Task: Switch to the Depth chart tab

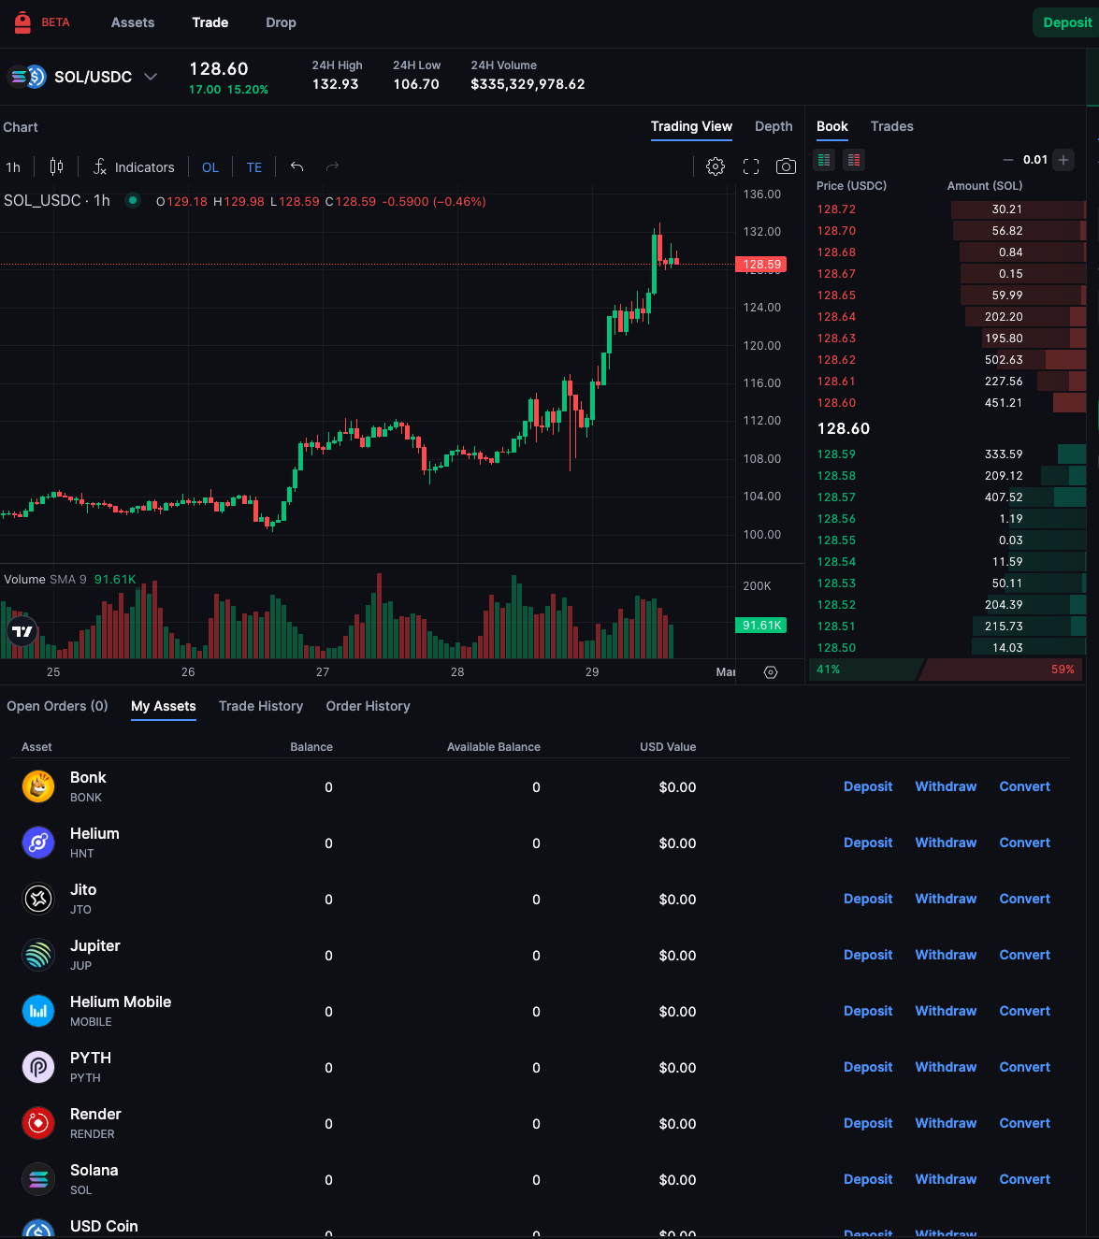Action: [x=774, y=126]
